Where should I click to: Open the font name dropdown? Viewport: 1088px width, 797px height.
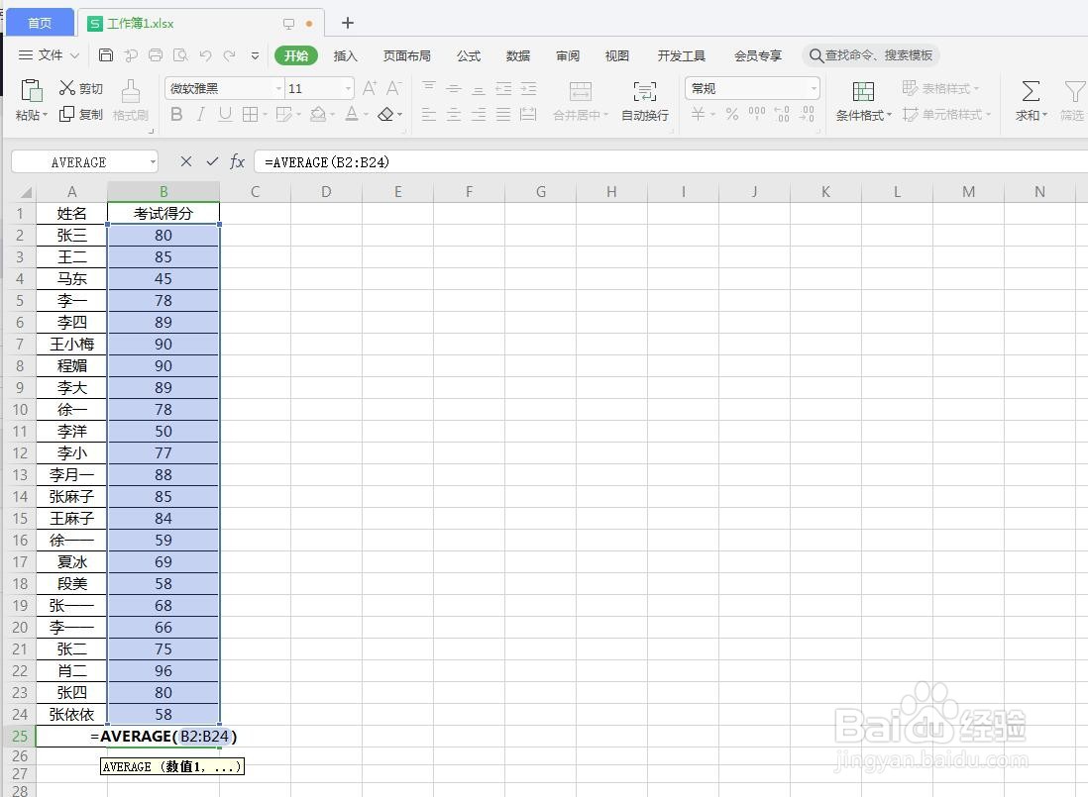coord(277,88)
